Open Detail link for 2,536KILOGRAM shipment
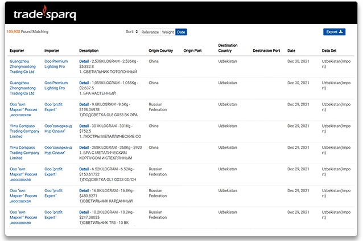Image resolution: width=363 pixels, height=241 pixels. click(84, 62)
